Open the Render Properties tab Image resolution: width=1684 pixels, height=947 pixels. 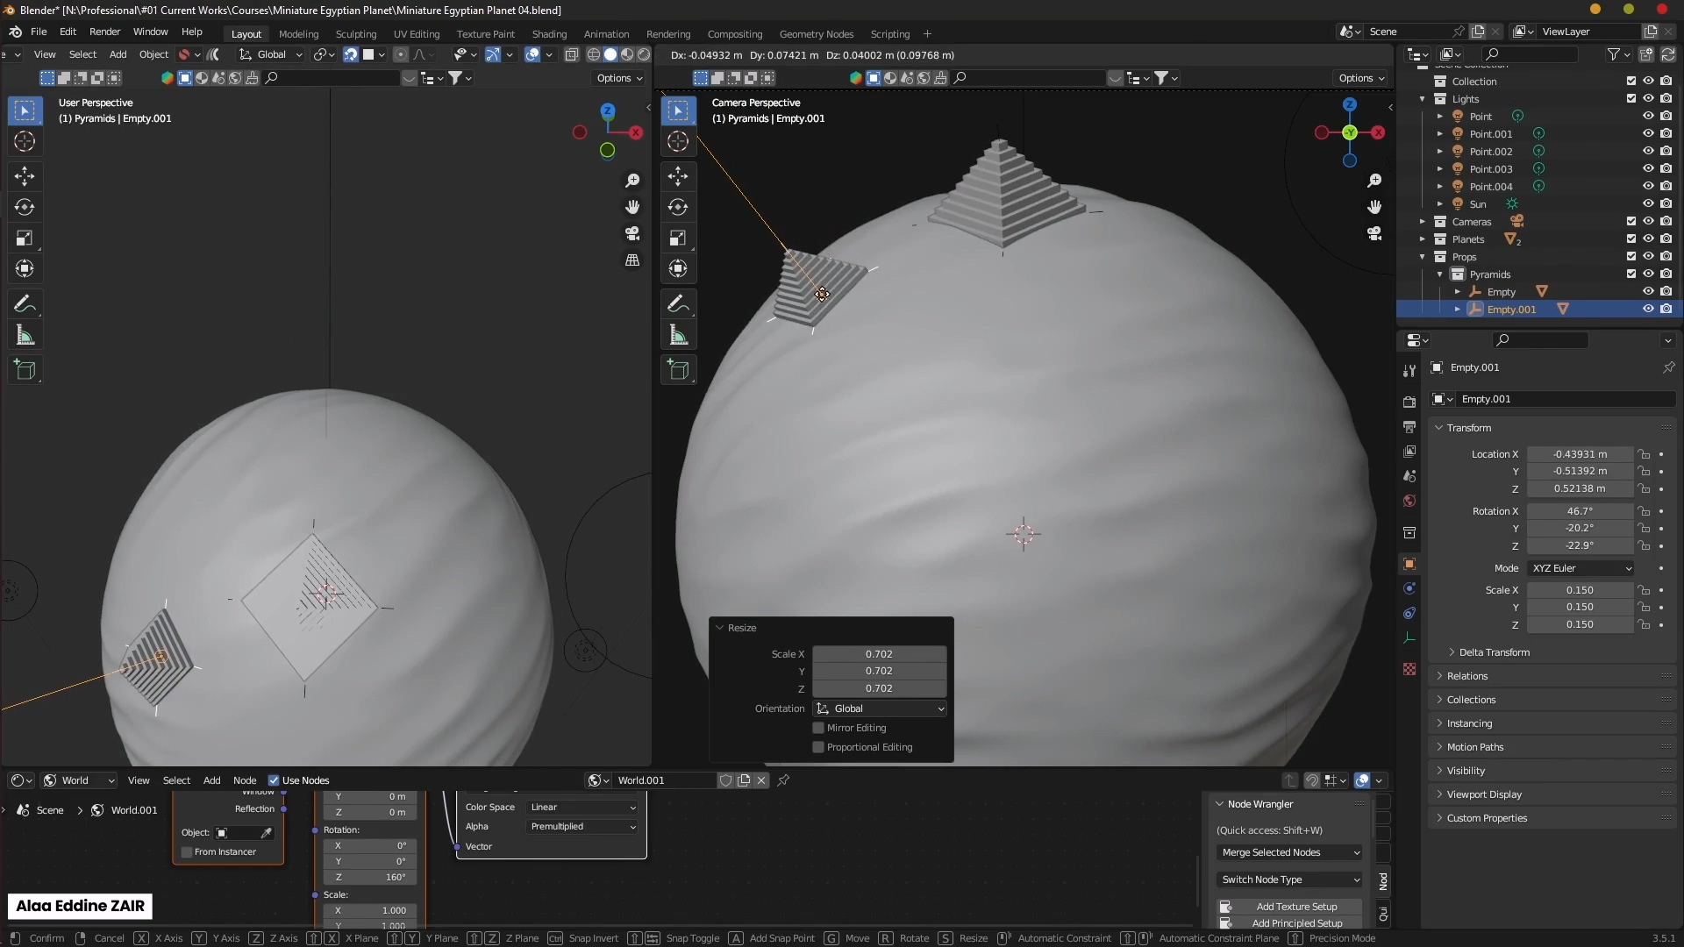(x=1409, y=401)
